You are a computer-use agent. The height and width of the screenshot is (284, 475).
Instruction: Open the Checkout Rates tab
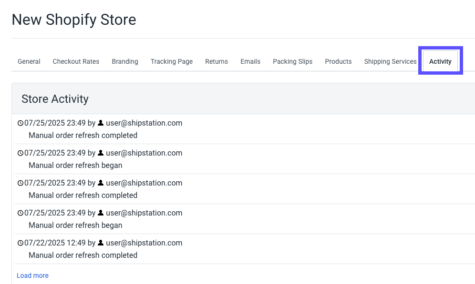[76, 61]
